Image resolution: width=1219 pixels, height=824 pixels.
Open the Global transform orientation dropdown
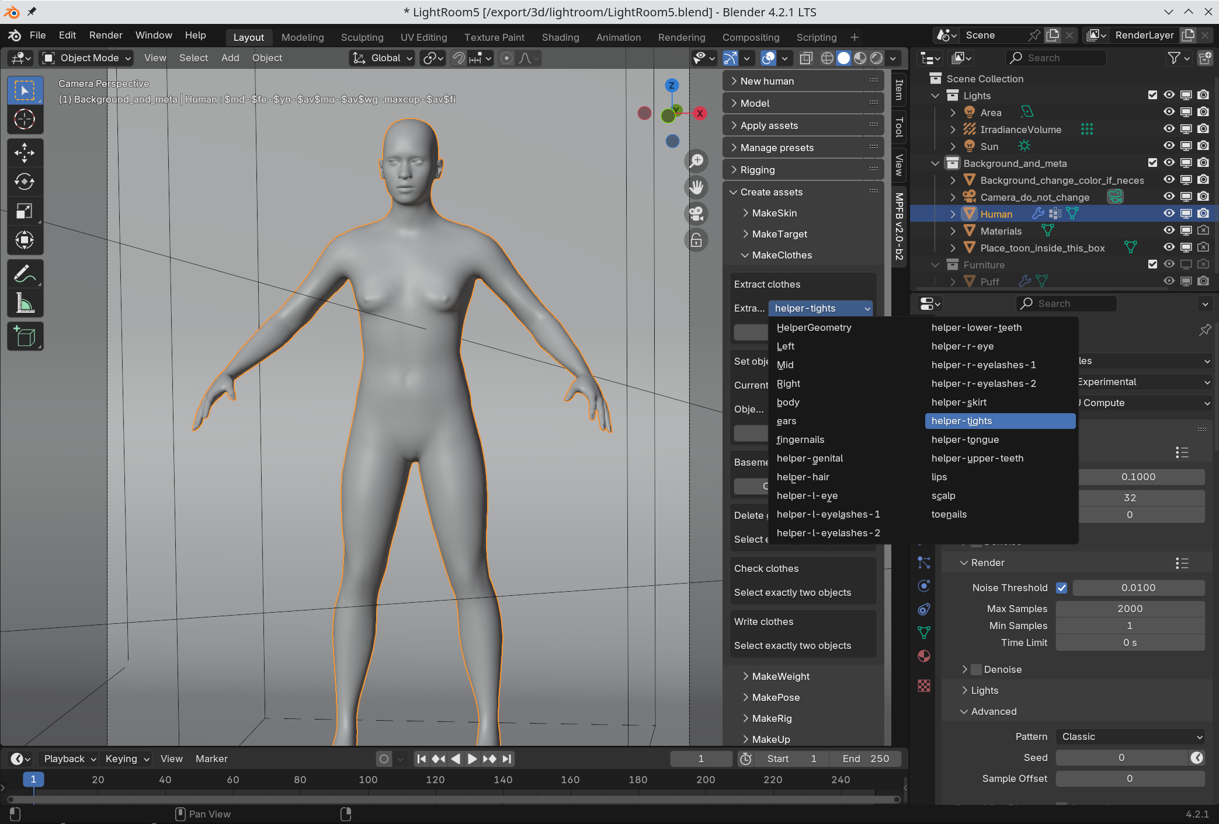click(x=382, y=58)
